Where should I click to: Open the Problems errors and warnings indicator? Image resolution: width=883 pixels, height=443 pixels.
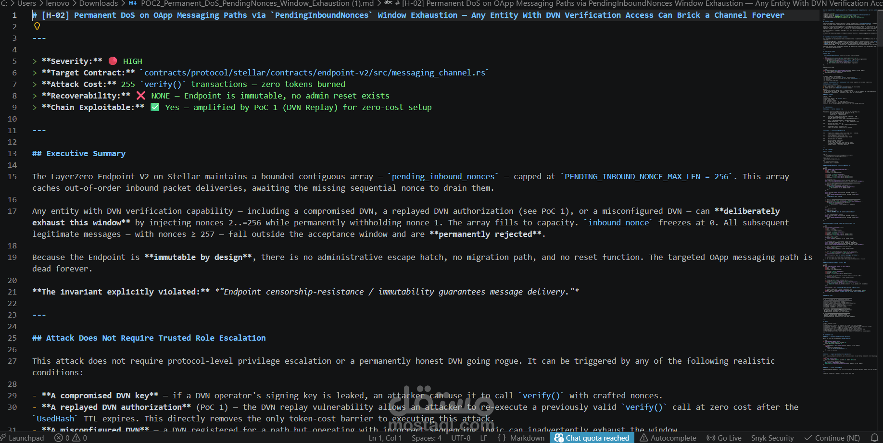pyautogui.click(x=71, y=438)
